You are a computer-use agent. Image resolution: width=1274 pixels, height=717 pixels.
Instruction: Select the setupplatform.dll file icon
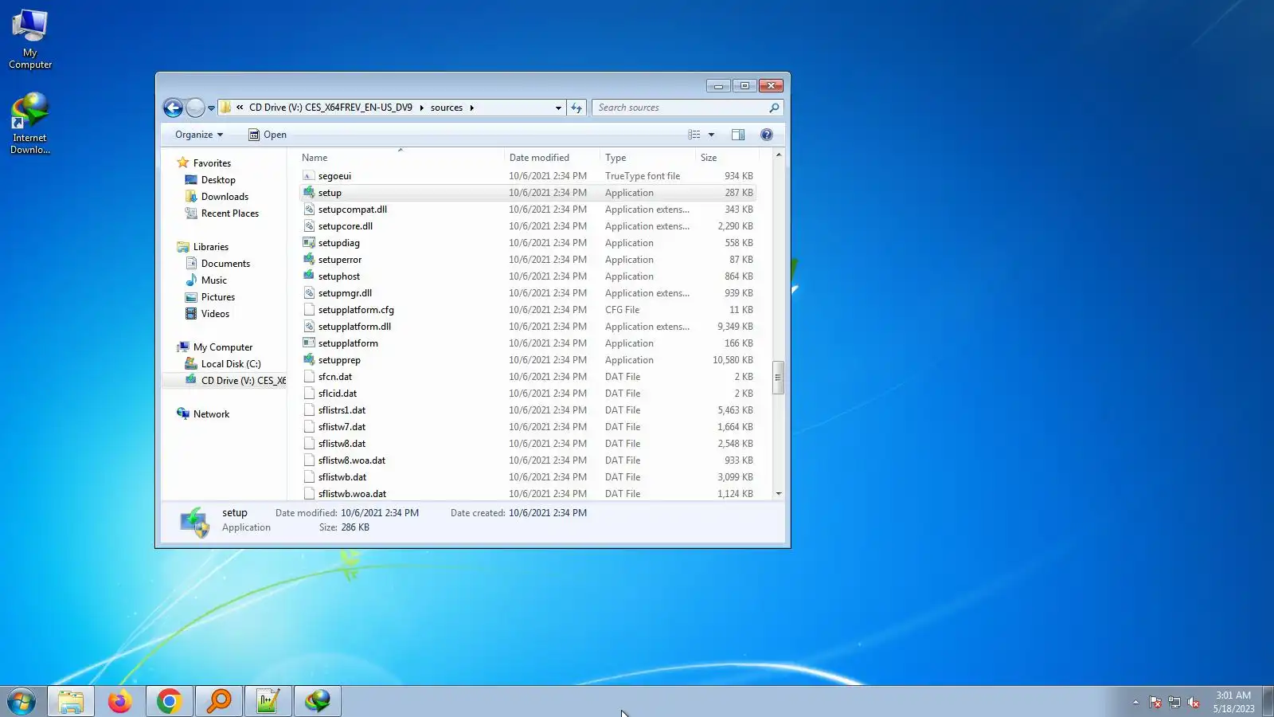[x=309, y=327]
